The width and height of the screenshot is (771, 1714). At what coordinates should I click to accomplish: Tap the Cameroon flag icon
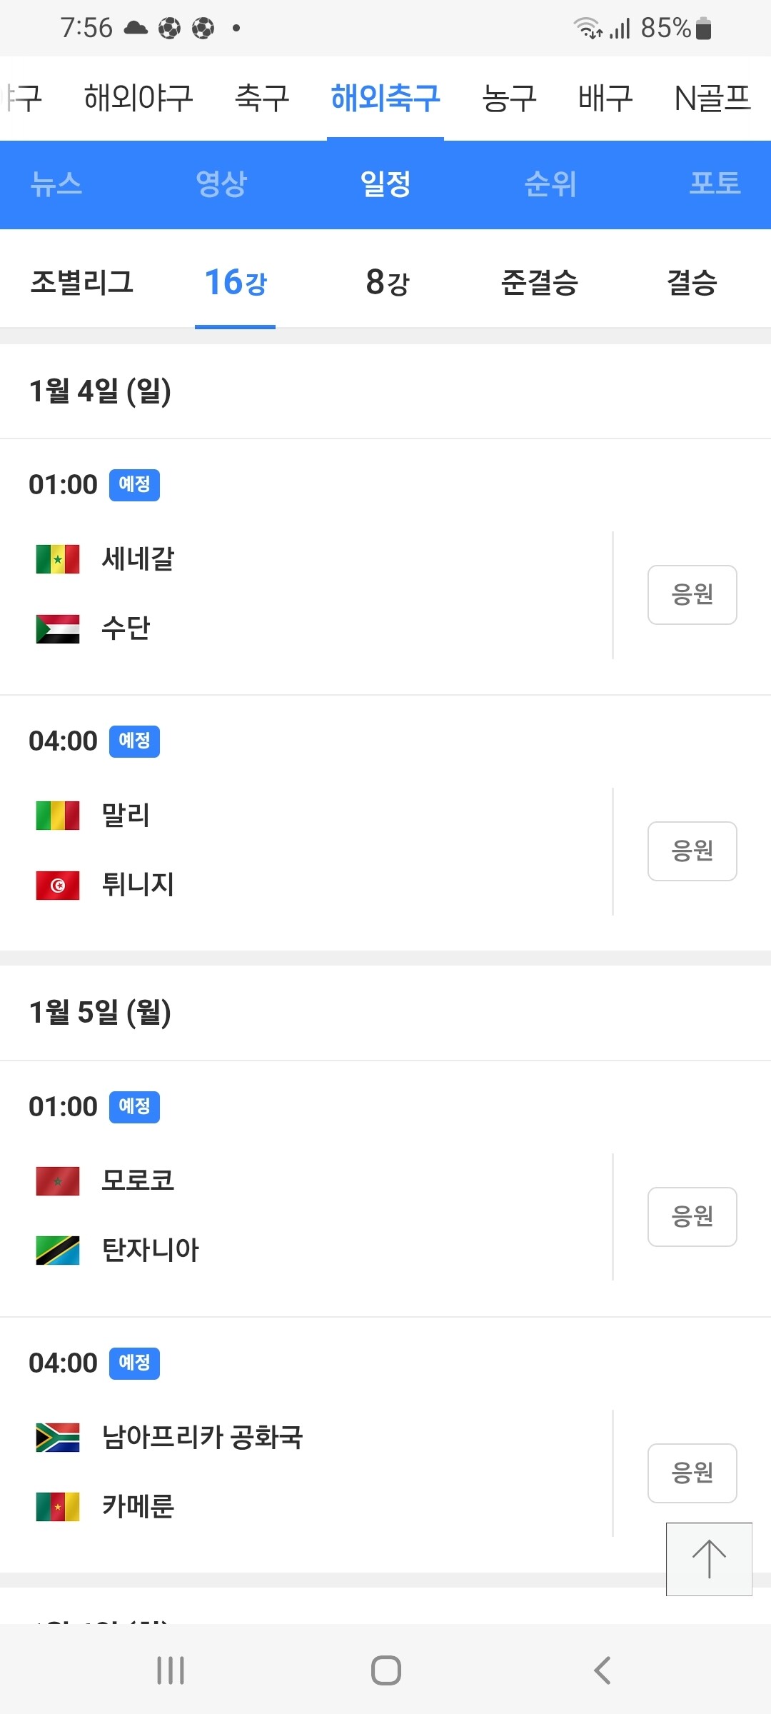pos(58,1506)
